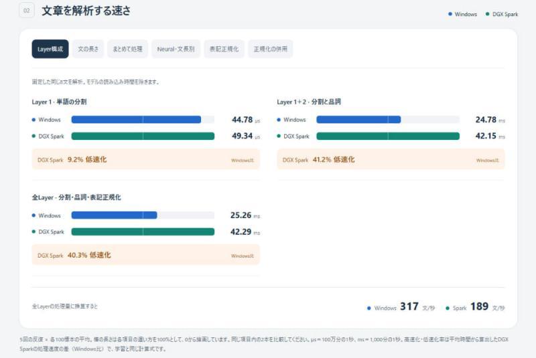Switch to the Neural·文長別 tab
Screen dimensions: 536x358
pyautogui.click(x=176, y=49)
